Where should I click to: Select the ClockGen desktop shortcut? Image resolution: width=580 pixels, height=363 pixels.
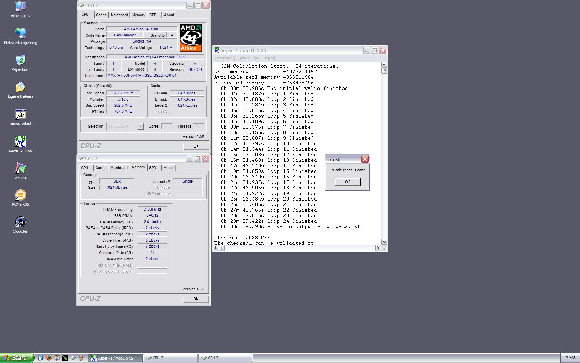(x=20, y=225)
